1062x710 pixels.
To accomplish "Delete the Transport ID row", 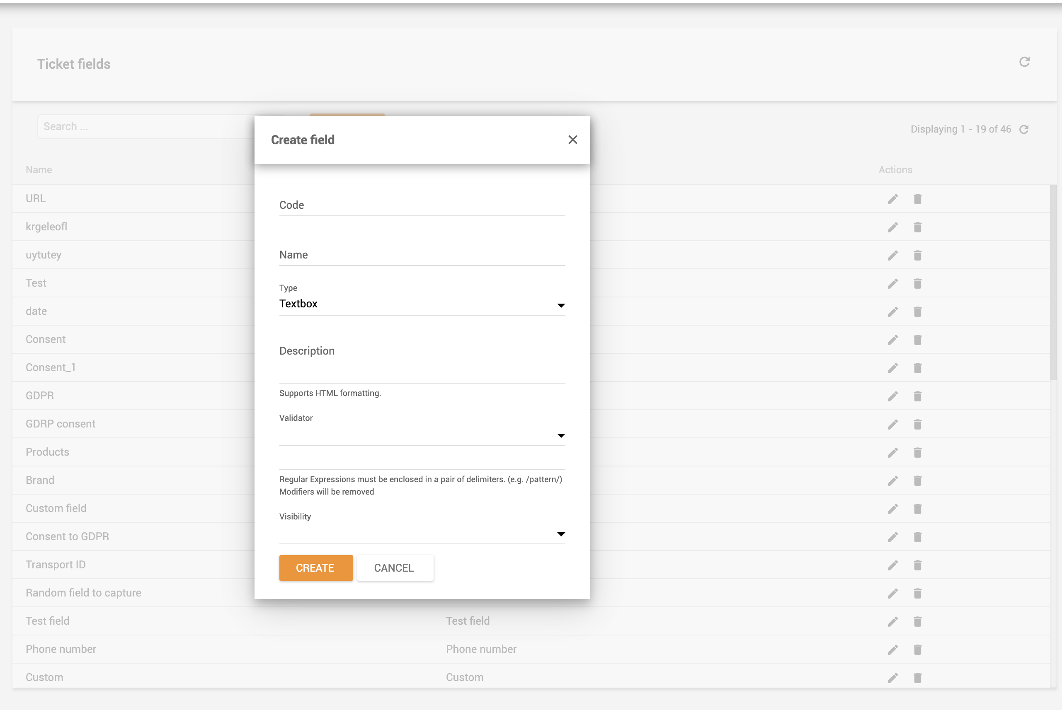I will (917, 565).
